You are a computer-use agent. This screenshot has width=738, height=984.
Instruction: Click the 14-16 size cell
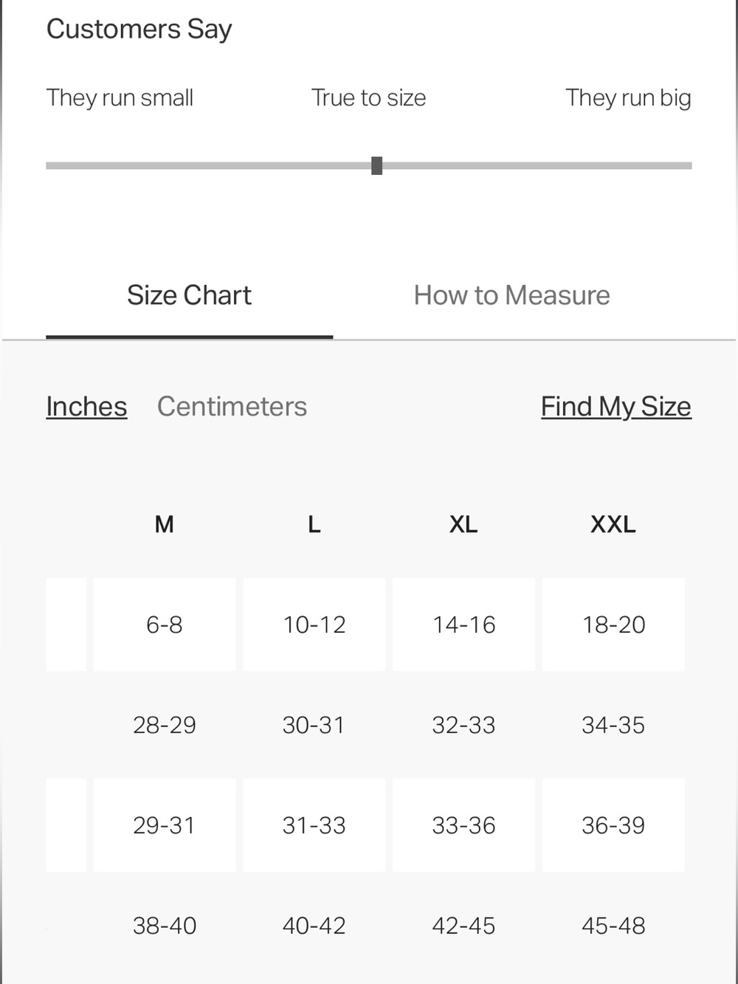463,625
